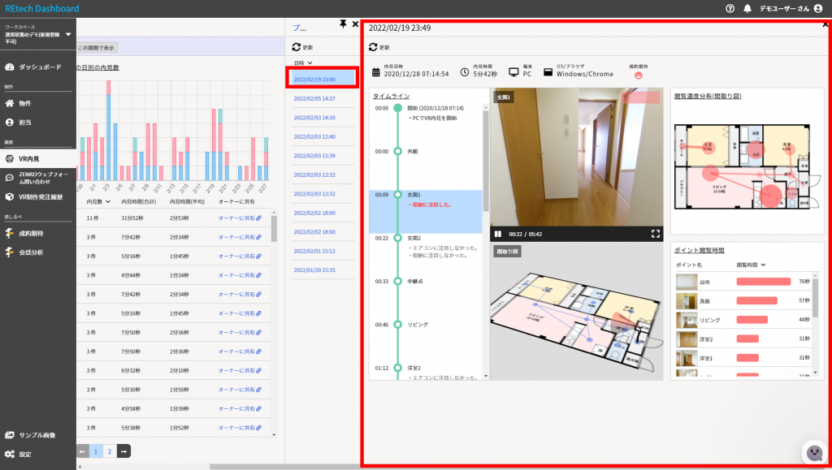Click the 洗面 57秒 viewing time bar

756,300
